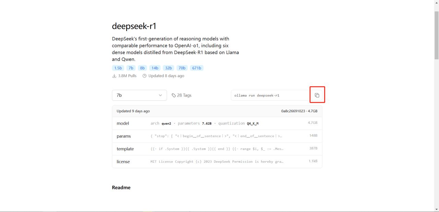439x212 pixels.
Task: Click the 387B size value in template row
Action: [x=313, y=148]
